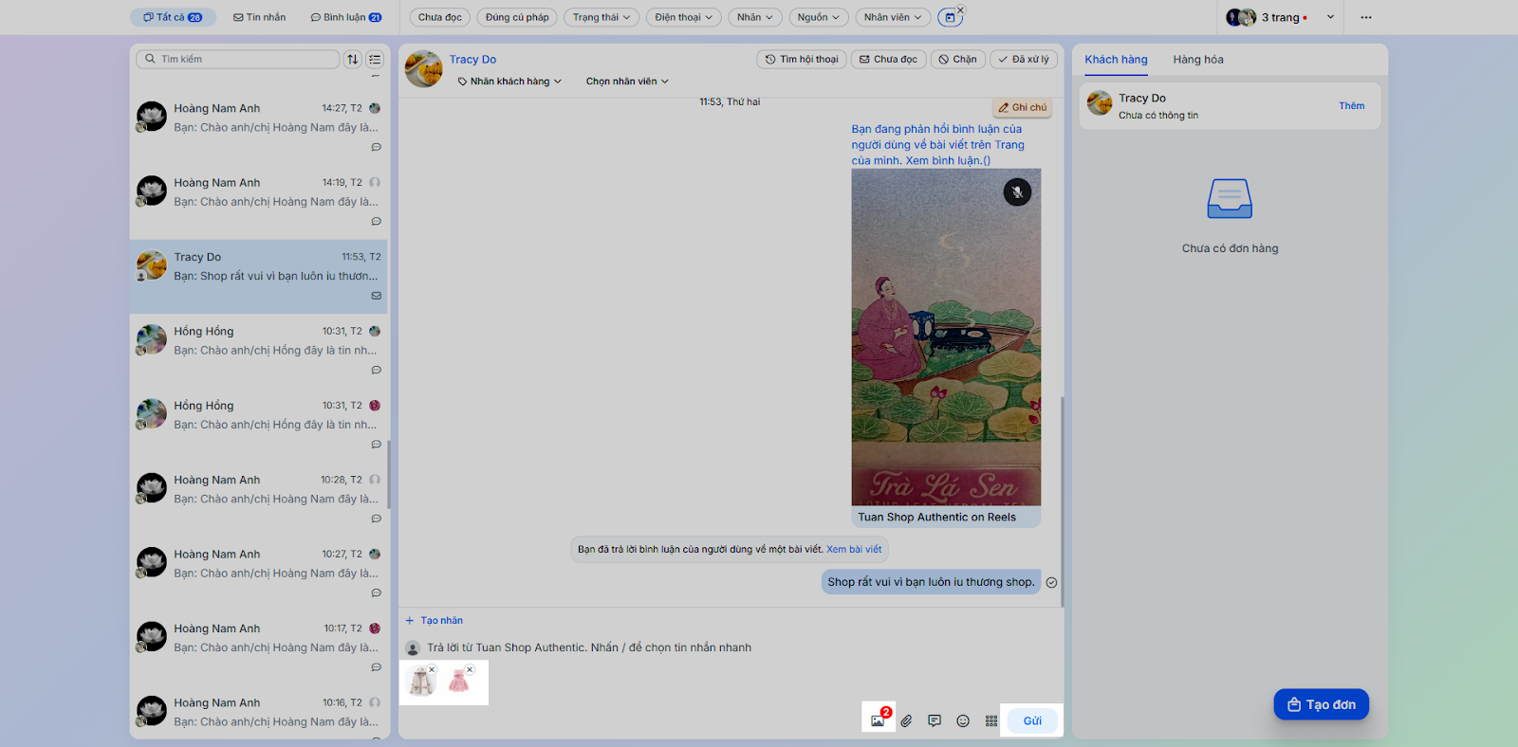
Task: Click the empty orders inbox icon
Action: (1230, 199)
